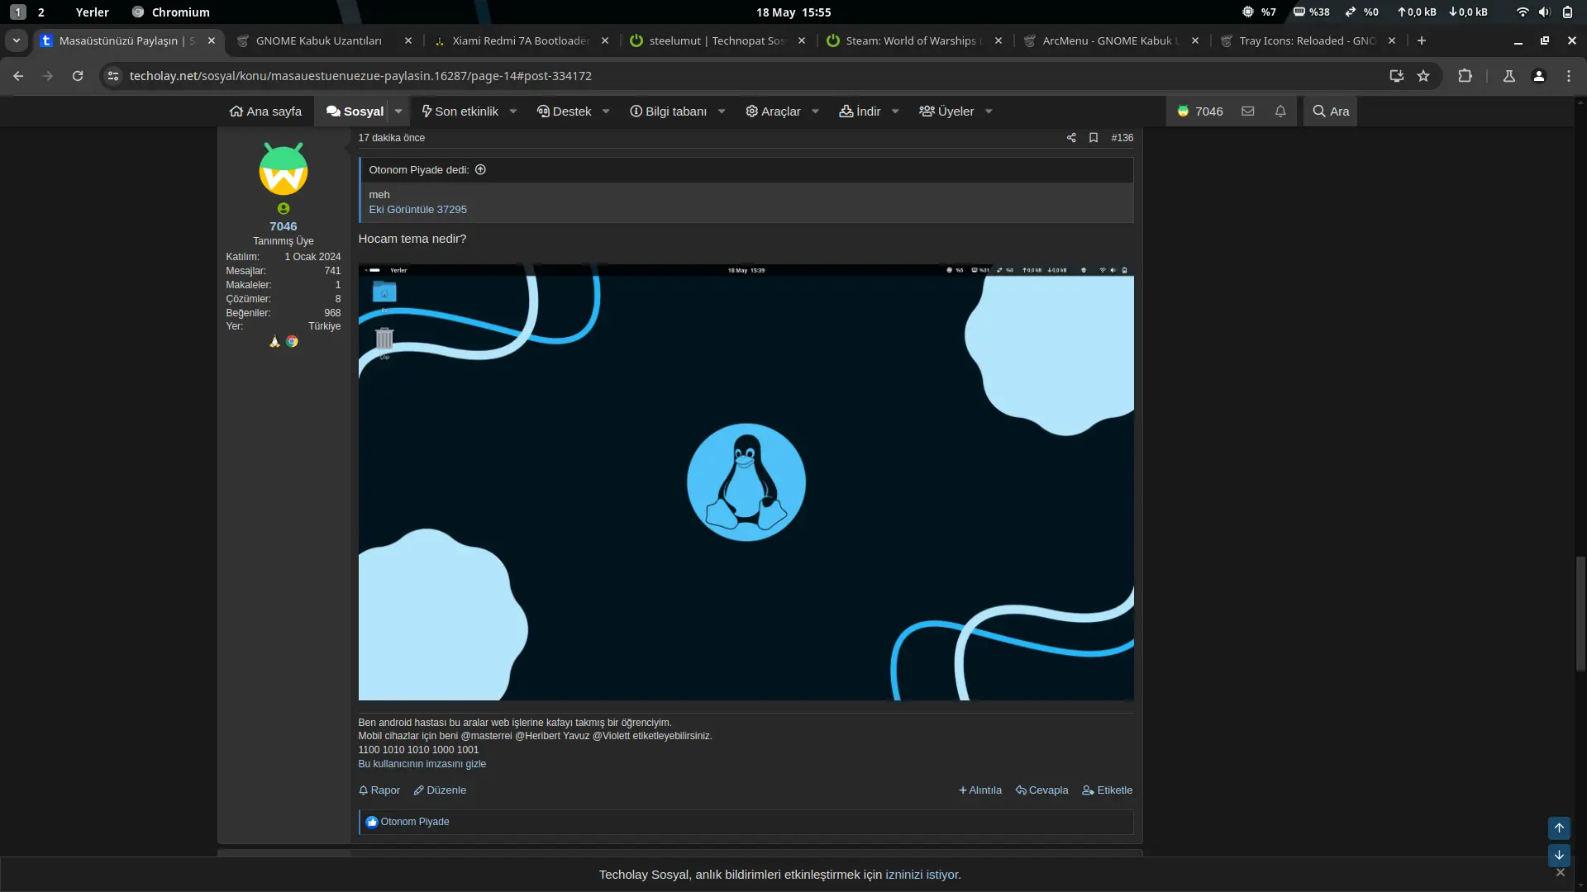1587x892 pixels.
Task: Open alerts bell icon in navbar
Action: 1280,111
